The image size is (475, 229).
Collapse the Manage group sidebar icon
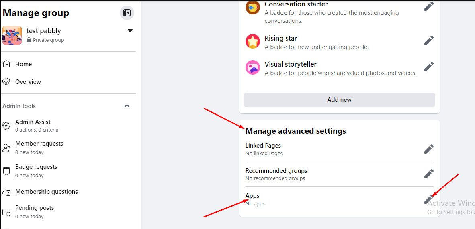[127, 13]
